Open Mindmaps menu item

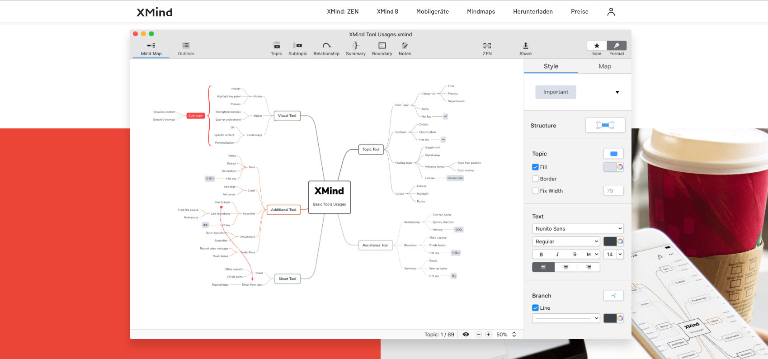pyautogui.click(x=481, y=12)
